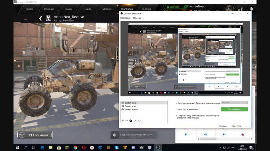Start the [P] Тест-драв test drive
This screenshot has width=270, height=151.
[x=35, y=135]
